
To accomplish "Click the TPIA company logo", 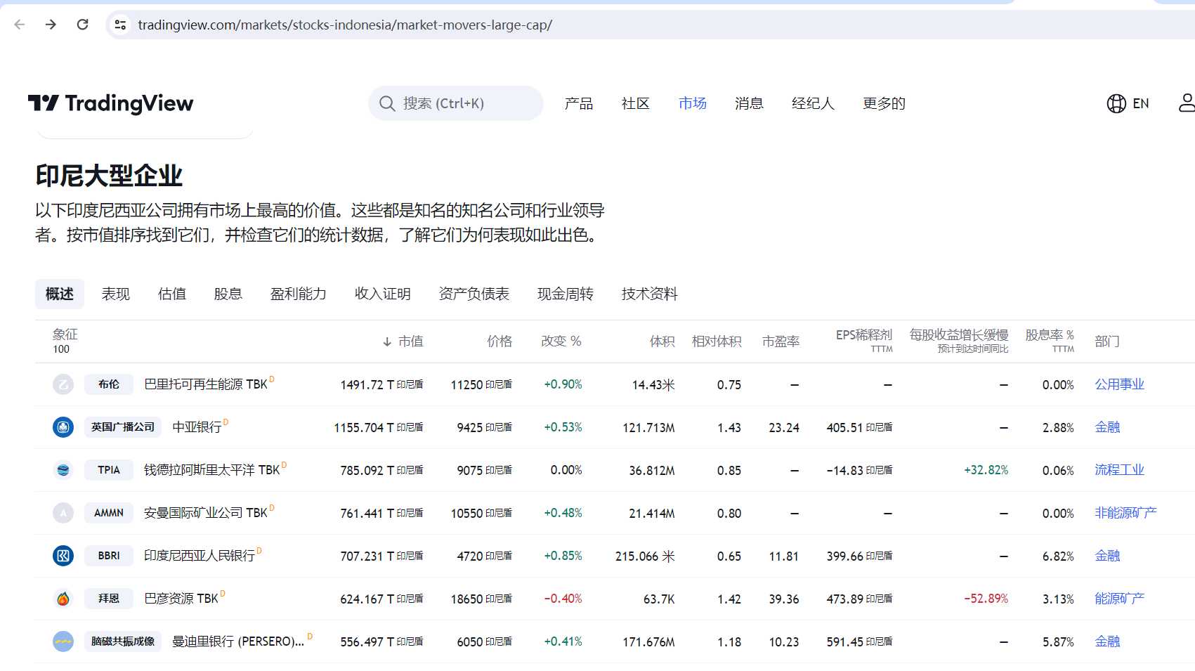I will point(63,470).
